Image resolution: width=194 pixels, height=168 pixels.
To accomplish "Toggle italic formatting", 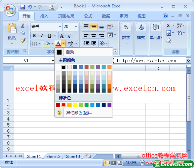I will tap(42, 36).
